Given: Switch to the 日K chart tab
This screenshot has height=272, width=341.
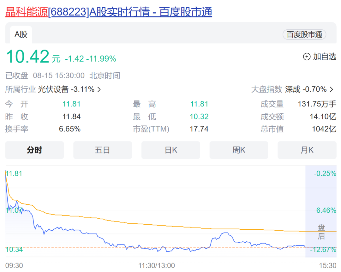Looking at the screenshot, I should click(x=171, y=150).
